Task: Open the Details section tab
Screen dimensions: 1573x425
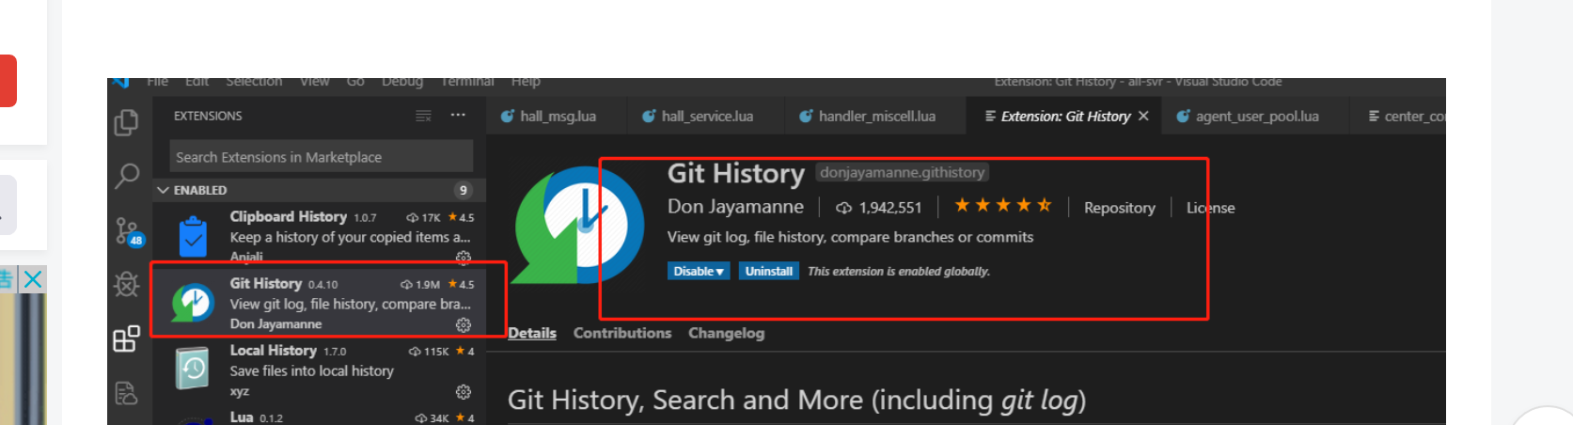Action: (x=532, y=333)
